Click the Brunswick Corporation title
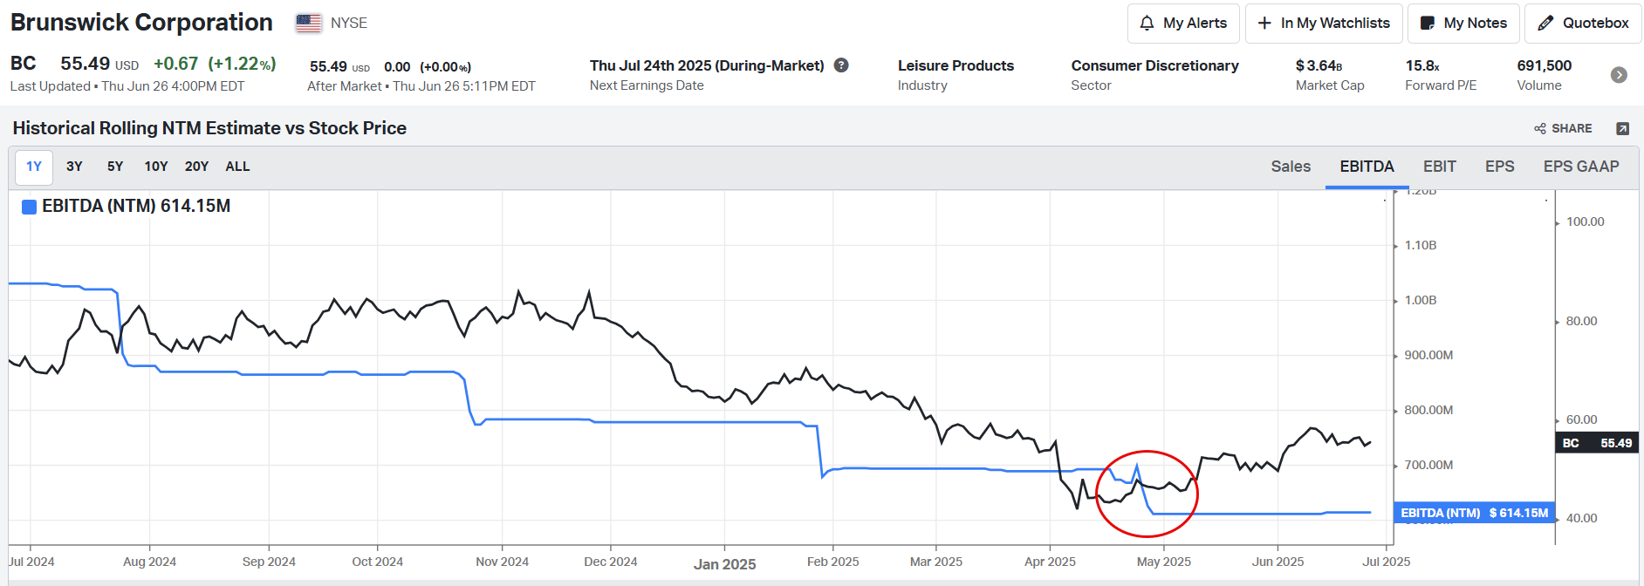Viewport: 1644px width, 586px height. pyautogui.click(x=141, y=23)
